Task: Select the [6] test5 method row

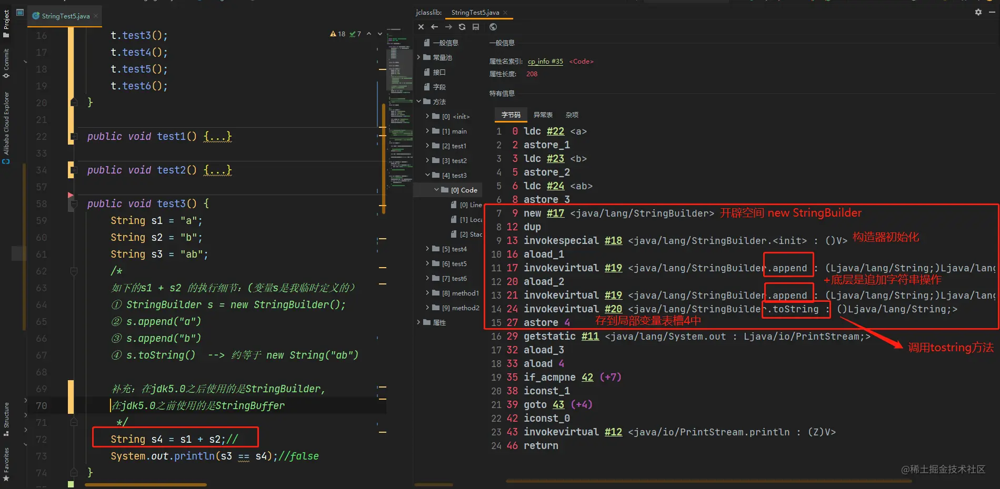Action: click(x=447, y=263)
